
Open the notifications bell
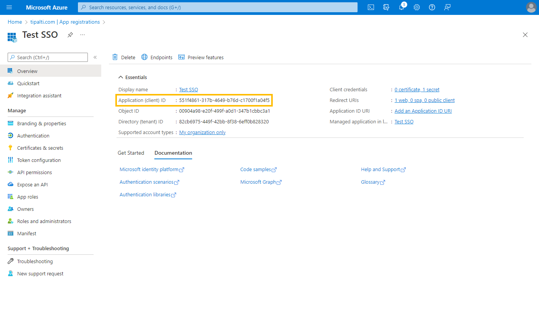(x=401, y=7)
